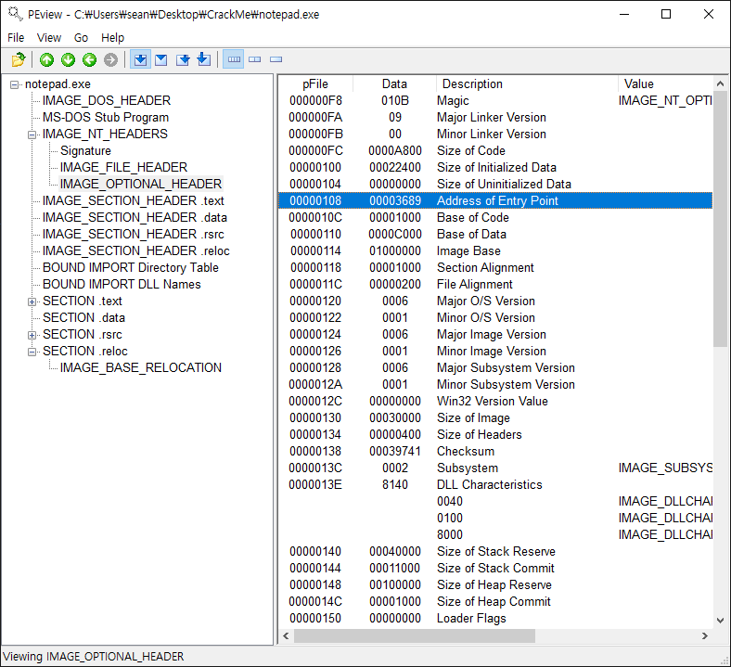Click the PEview magnifier icon in title bar
Image resolution: width=731 pixels, height=667 pixels.
point(16,14)
